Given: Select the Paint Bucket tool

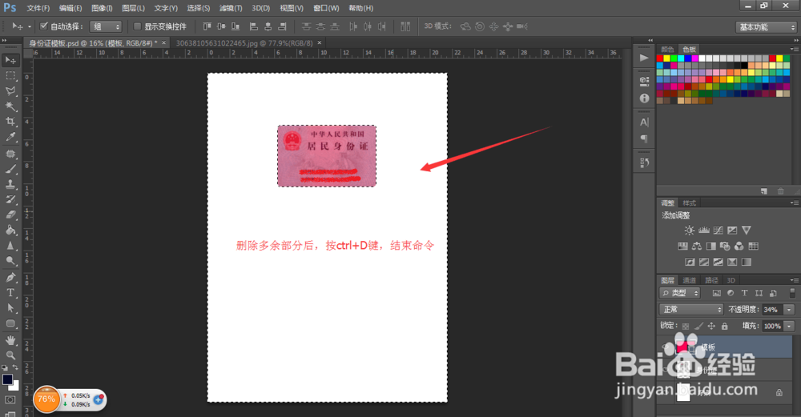Looking at the screenshot, I should click(x=10, y=231).
